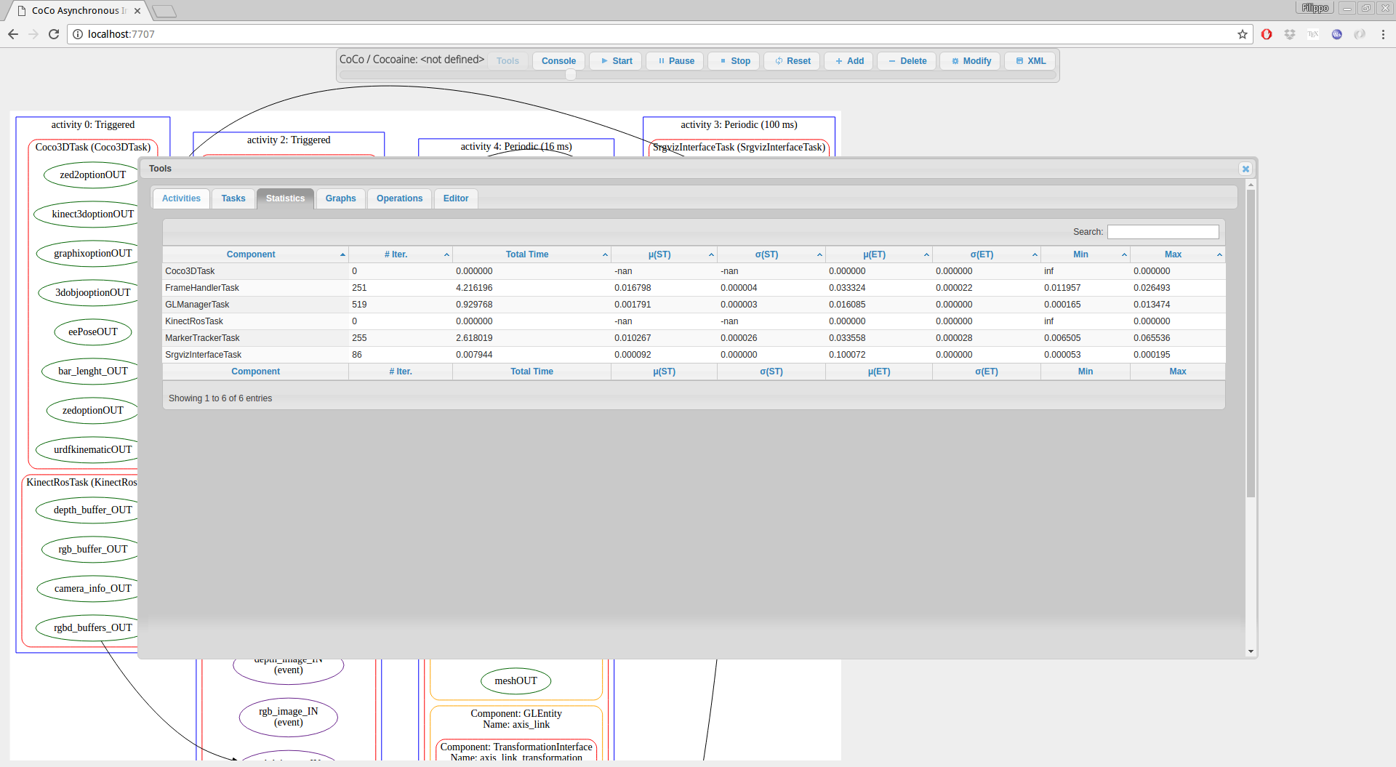The width and height of the screenshot is (1396, 767).
Task: Select the MarkerTrackerTask row
Action: [694, 338]
